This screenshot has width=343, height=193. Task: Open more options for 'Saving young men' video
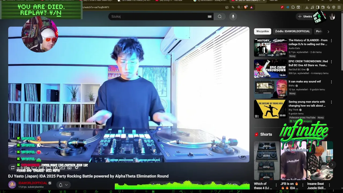pyautogui.click(x=331, y=102)
